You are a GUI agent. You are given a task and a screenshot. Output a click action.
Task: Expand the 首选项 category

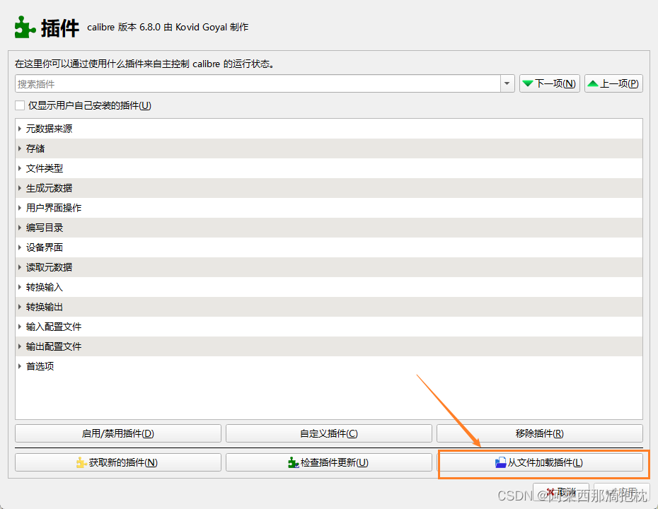click(x=19, y=366)
